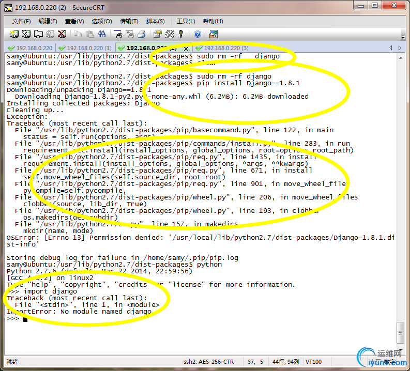Image resolution: width=410 pixels, height=371 pixels.
Task: Click the VT100 status bar entry
Action: point(313,362)
